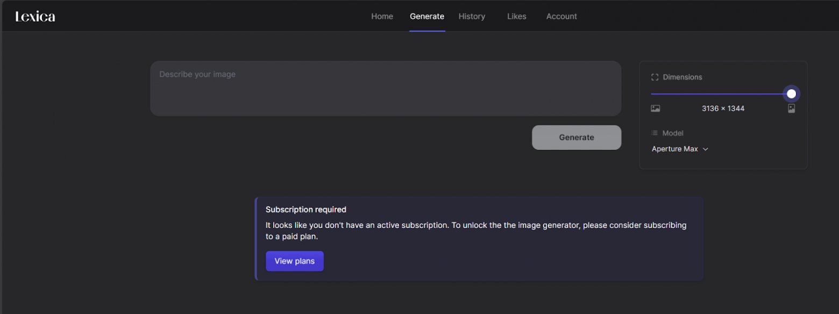The height and width of the screenshot is (314, 839).
Task: Click the portrait image icon below the slider
Action: (x=791, y=109)
